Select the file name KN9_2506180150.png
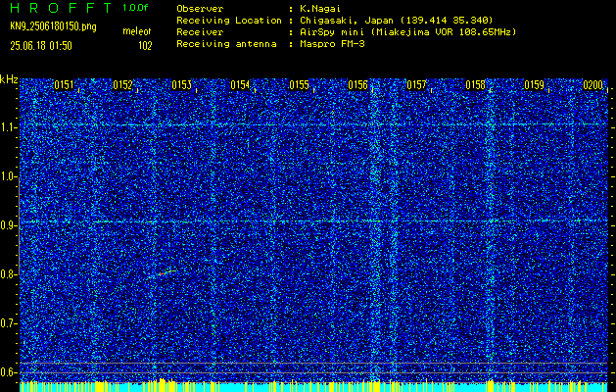This screenshot has height=392, width=616. (53, 26)
